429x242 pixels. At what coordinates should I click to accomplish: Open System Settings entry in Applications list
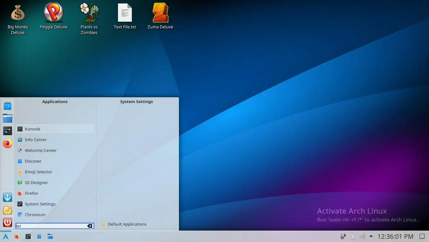click(55, 204)
